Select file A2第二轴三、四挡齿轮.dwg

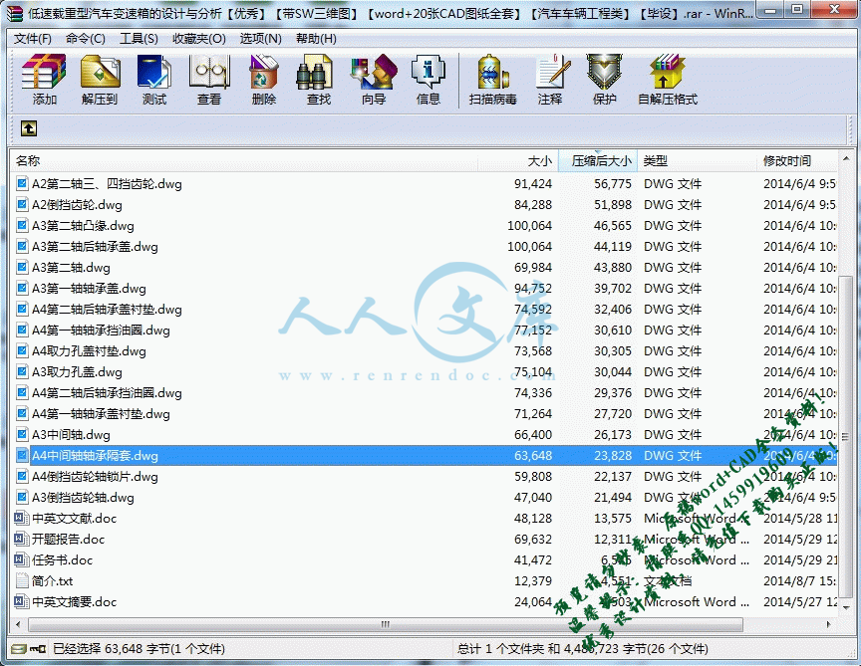(x=107, y=184)
